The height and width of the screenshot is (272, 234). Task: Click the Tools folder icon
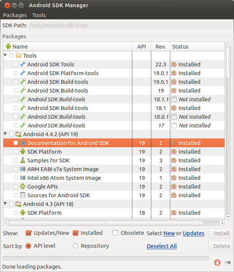pyautogui.click(x=19, y=55)
